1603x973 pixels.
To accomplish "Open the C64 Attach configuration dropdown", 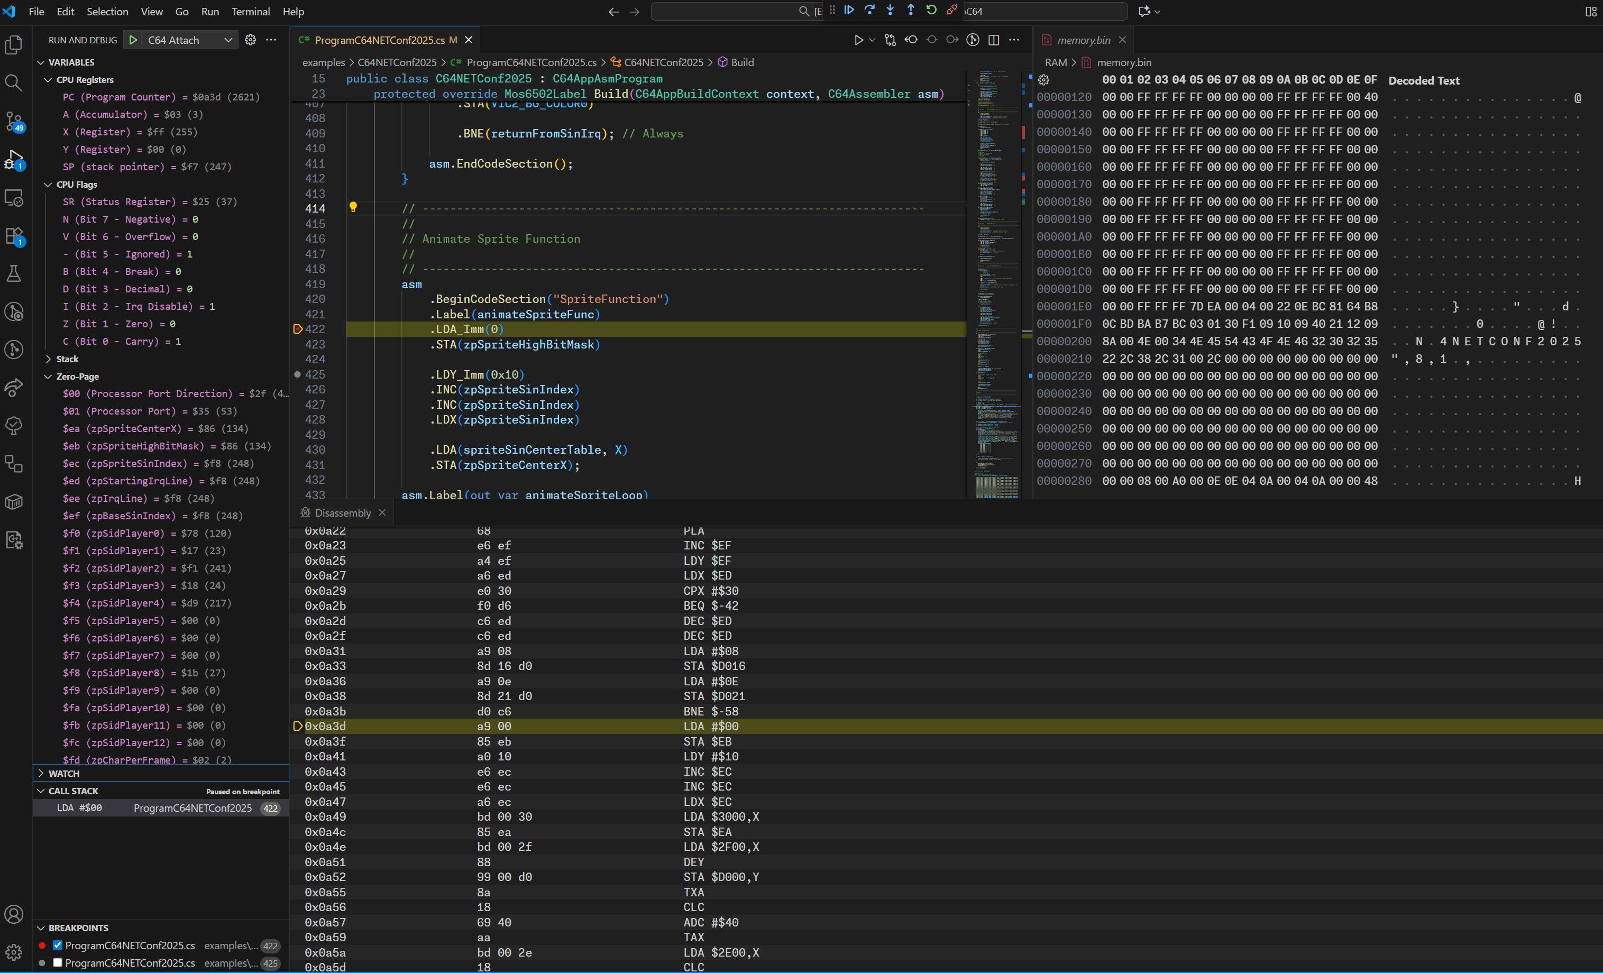I will click(x=229, y=40).
